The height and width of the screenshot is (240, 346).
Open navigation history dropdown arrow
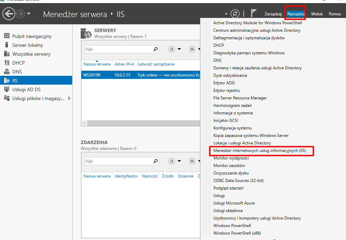tap(28, 14)
